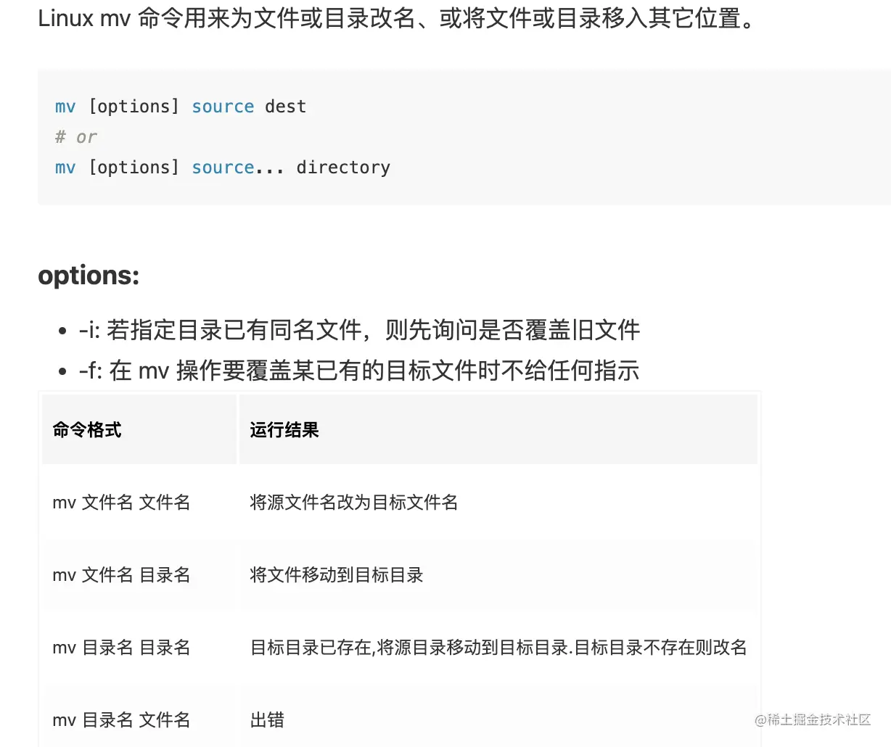Viewport: 891px width, 747px height.
Task: Click the 'mv 目录名 文件名' table cell
Action: (121, 720)
